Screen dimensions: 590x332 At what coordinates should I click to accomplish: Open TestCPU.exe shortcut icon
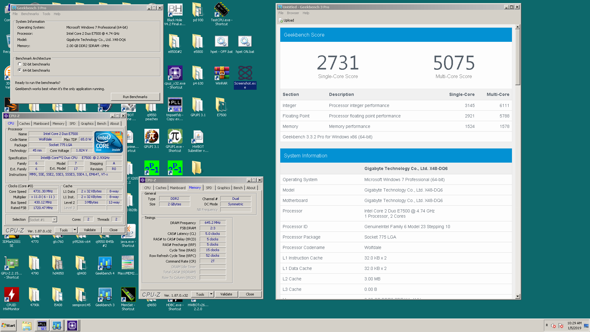click(x=222, y=14)
